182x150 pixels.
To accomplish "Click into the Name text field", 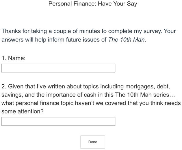I will click(58, 68).
